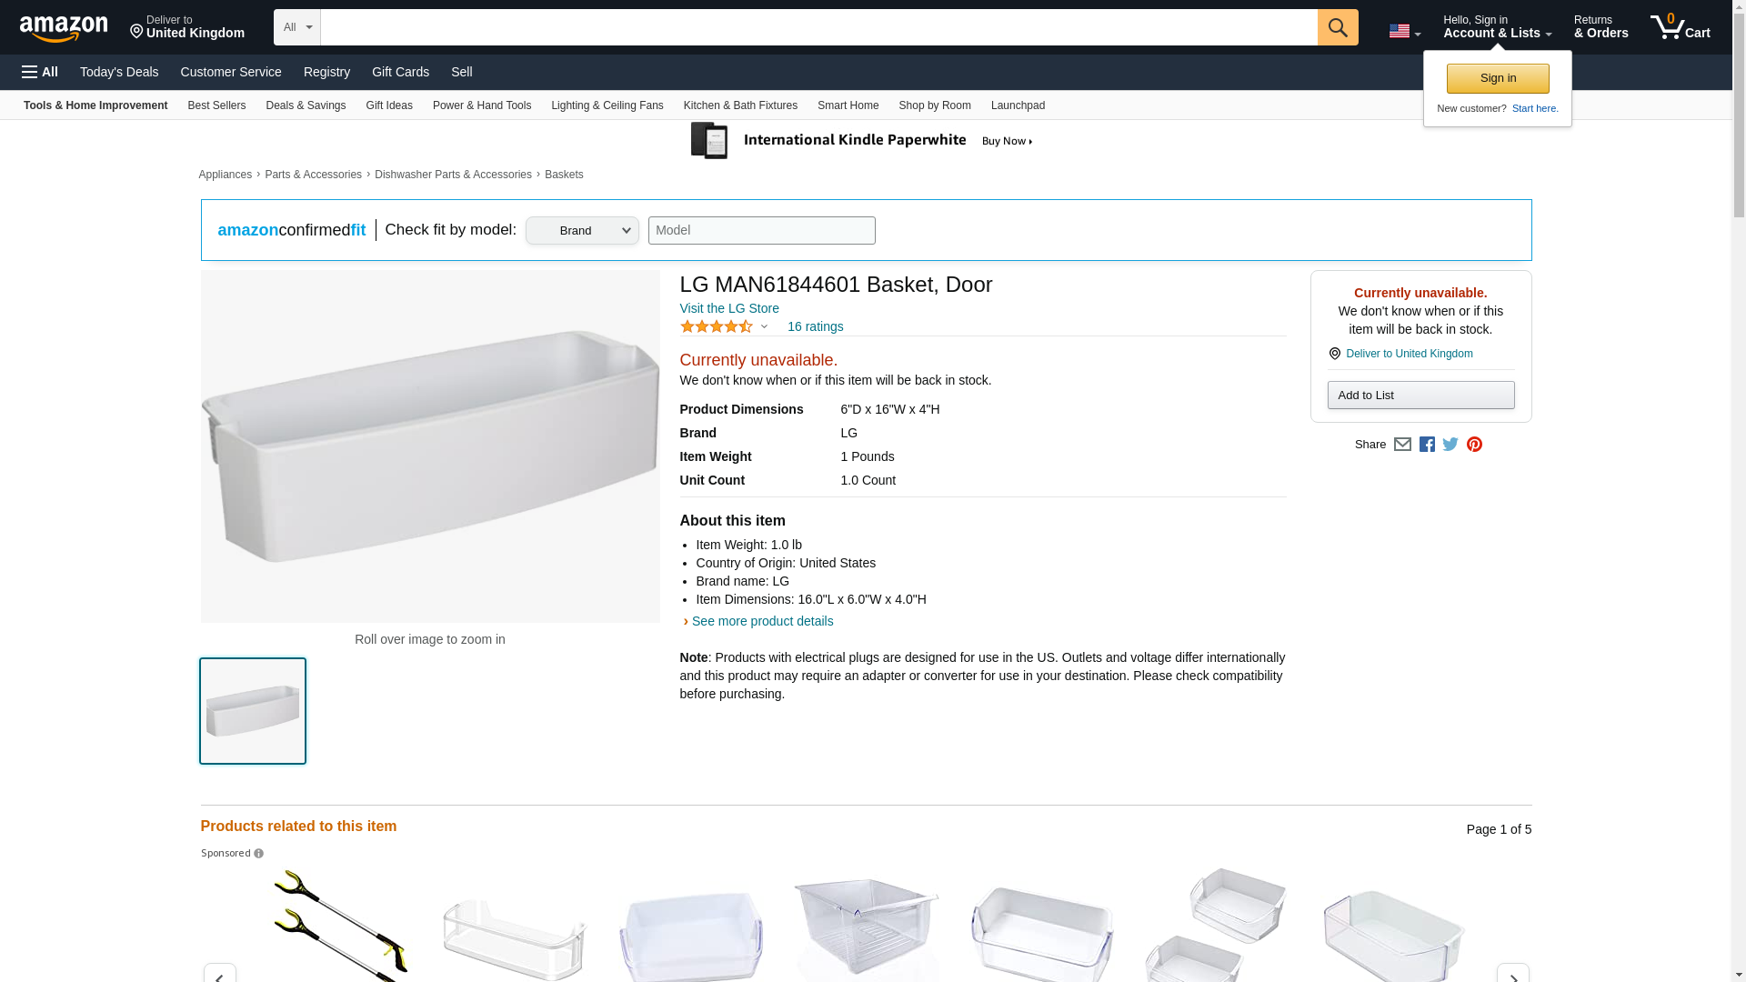Click next arrow in related products carousel
The width and height of the screenshot is (1746, 982).
tap(1512, 975)
